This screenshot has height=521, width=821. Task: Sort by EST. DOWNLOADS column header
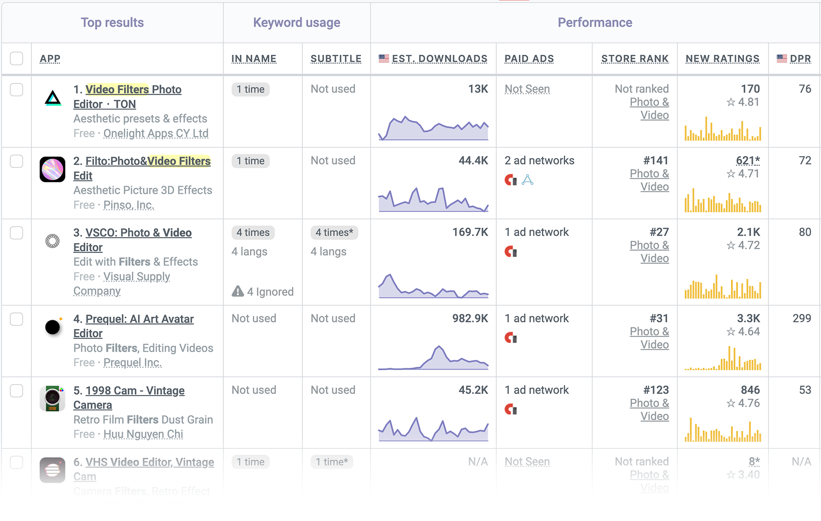[x=440, y=59]
